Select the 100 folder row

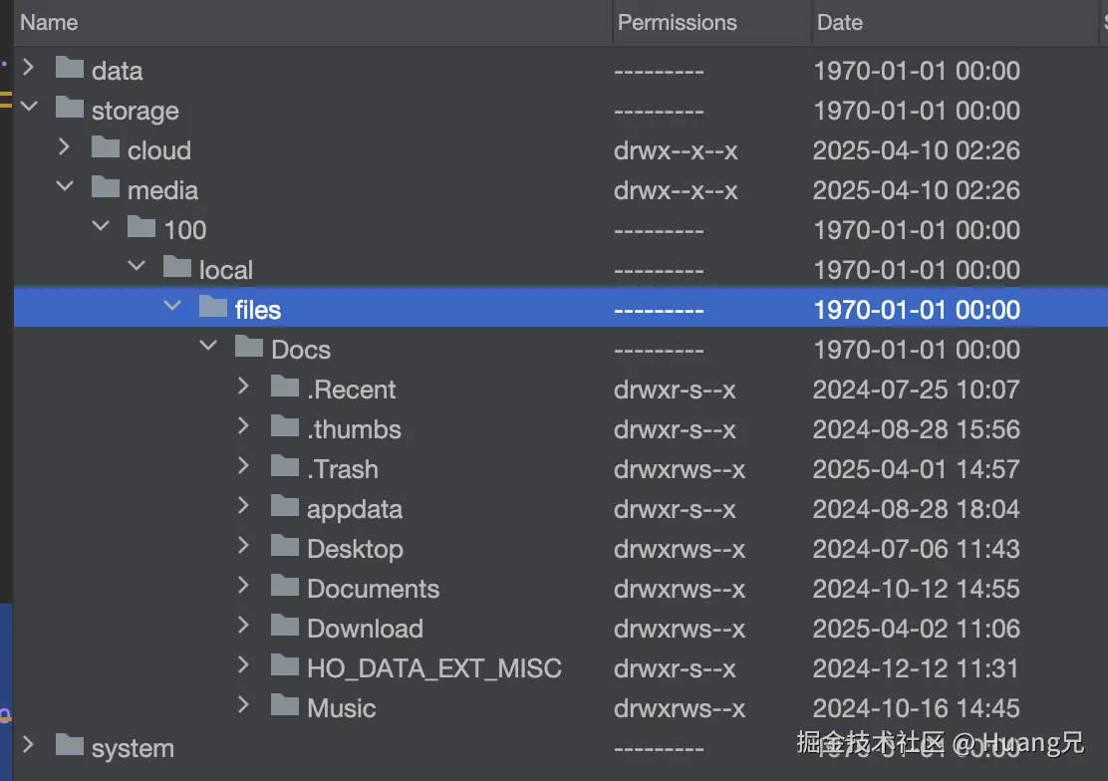(399, 229)
